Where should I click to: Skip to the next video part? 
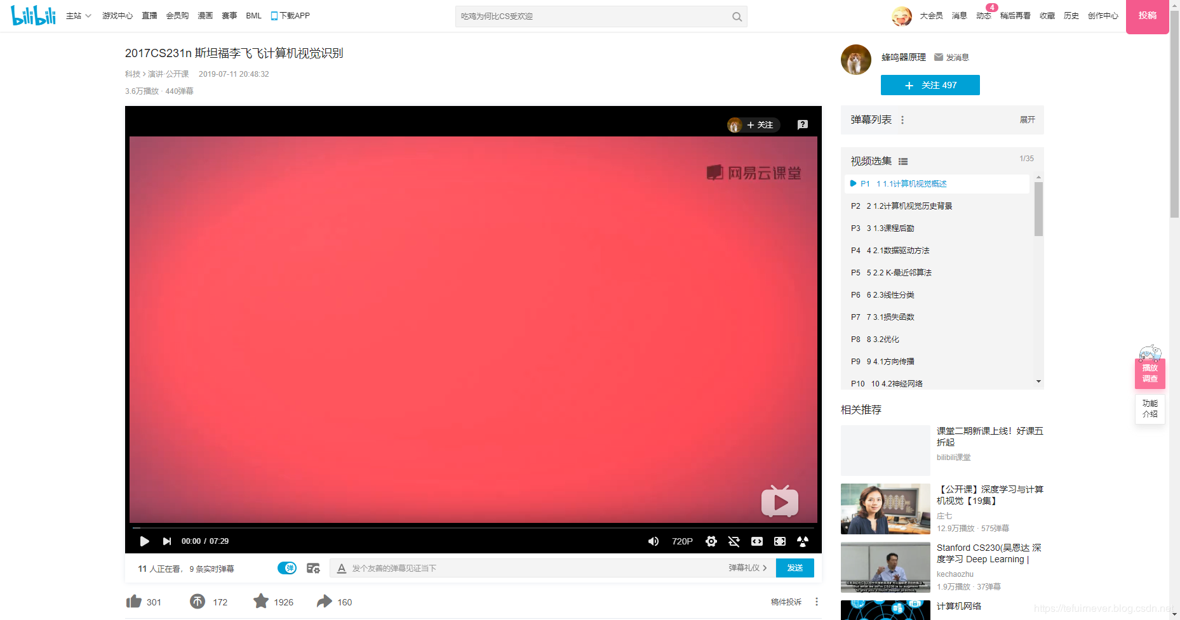tap(167, 541)
